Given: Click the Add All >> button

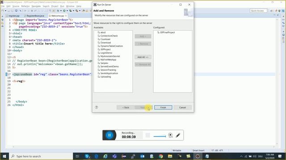Looking at the screenshot, I should click(143, 57).
